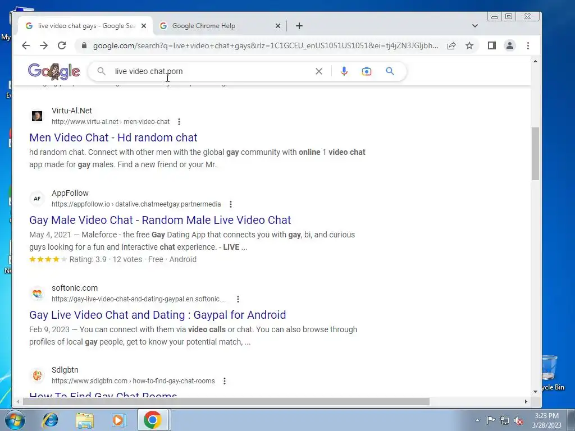The image size is (575, 431).
Task: Click the Virtu-Al.Net site favicon
Action: click(x=37, y=116)
